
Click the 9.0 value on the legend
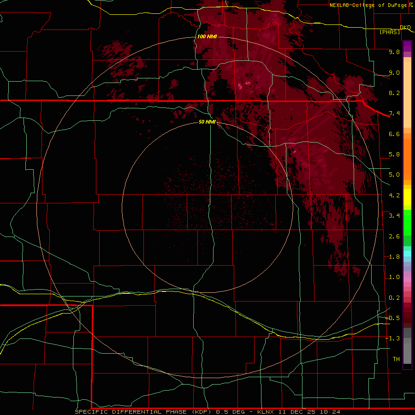(394, 72)
